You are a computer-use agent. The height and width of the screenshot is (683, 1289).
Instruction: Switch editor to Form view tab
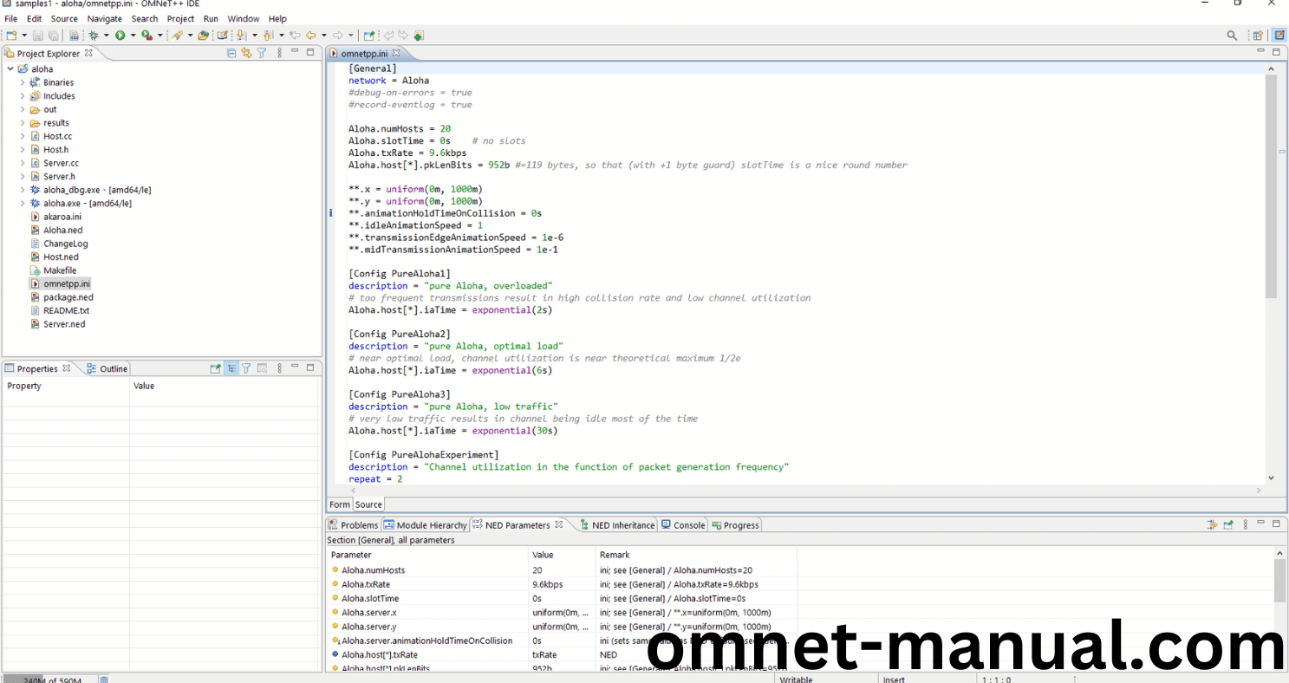coord(340,504)
